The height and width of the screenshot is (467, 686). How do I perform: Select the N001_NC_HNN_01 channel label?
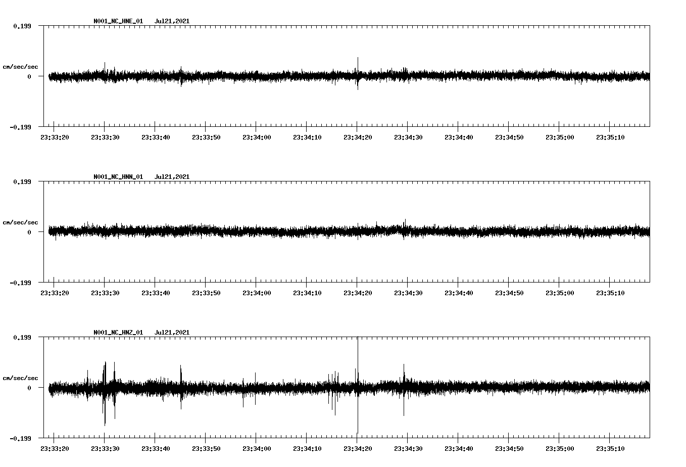point(117,177)
